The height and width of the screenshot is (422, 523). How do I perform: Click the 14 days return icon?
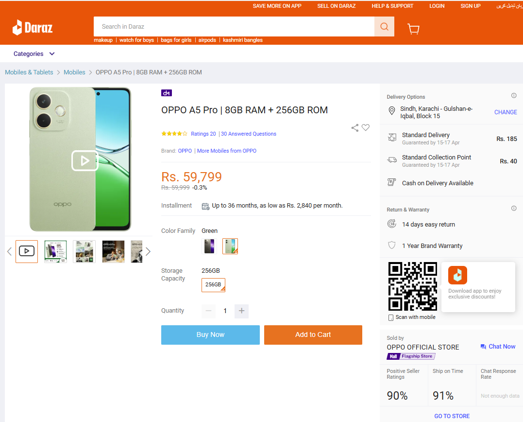point(392,224)
